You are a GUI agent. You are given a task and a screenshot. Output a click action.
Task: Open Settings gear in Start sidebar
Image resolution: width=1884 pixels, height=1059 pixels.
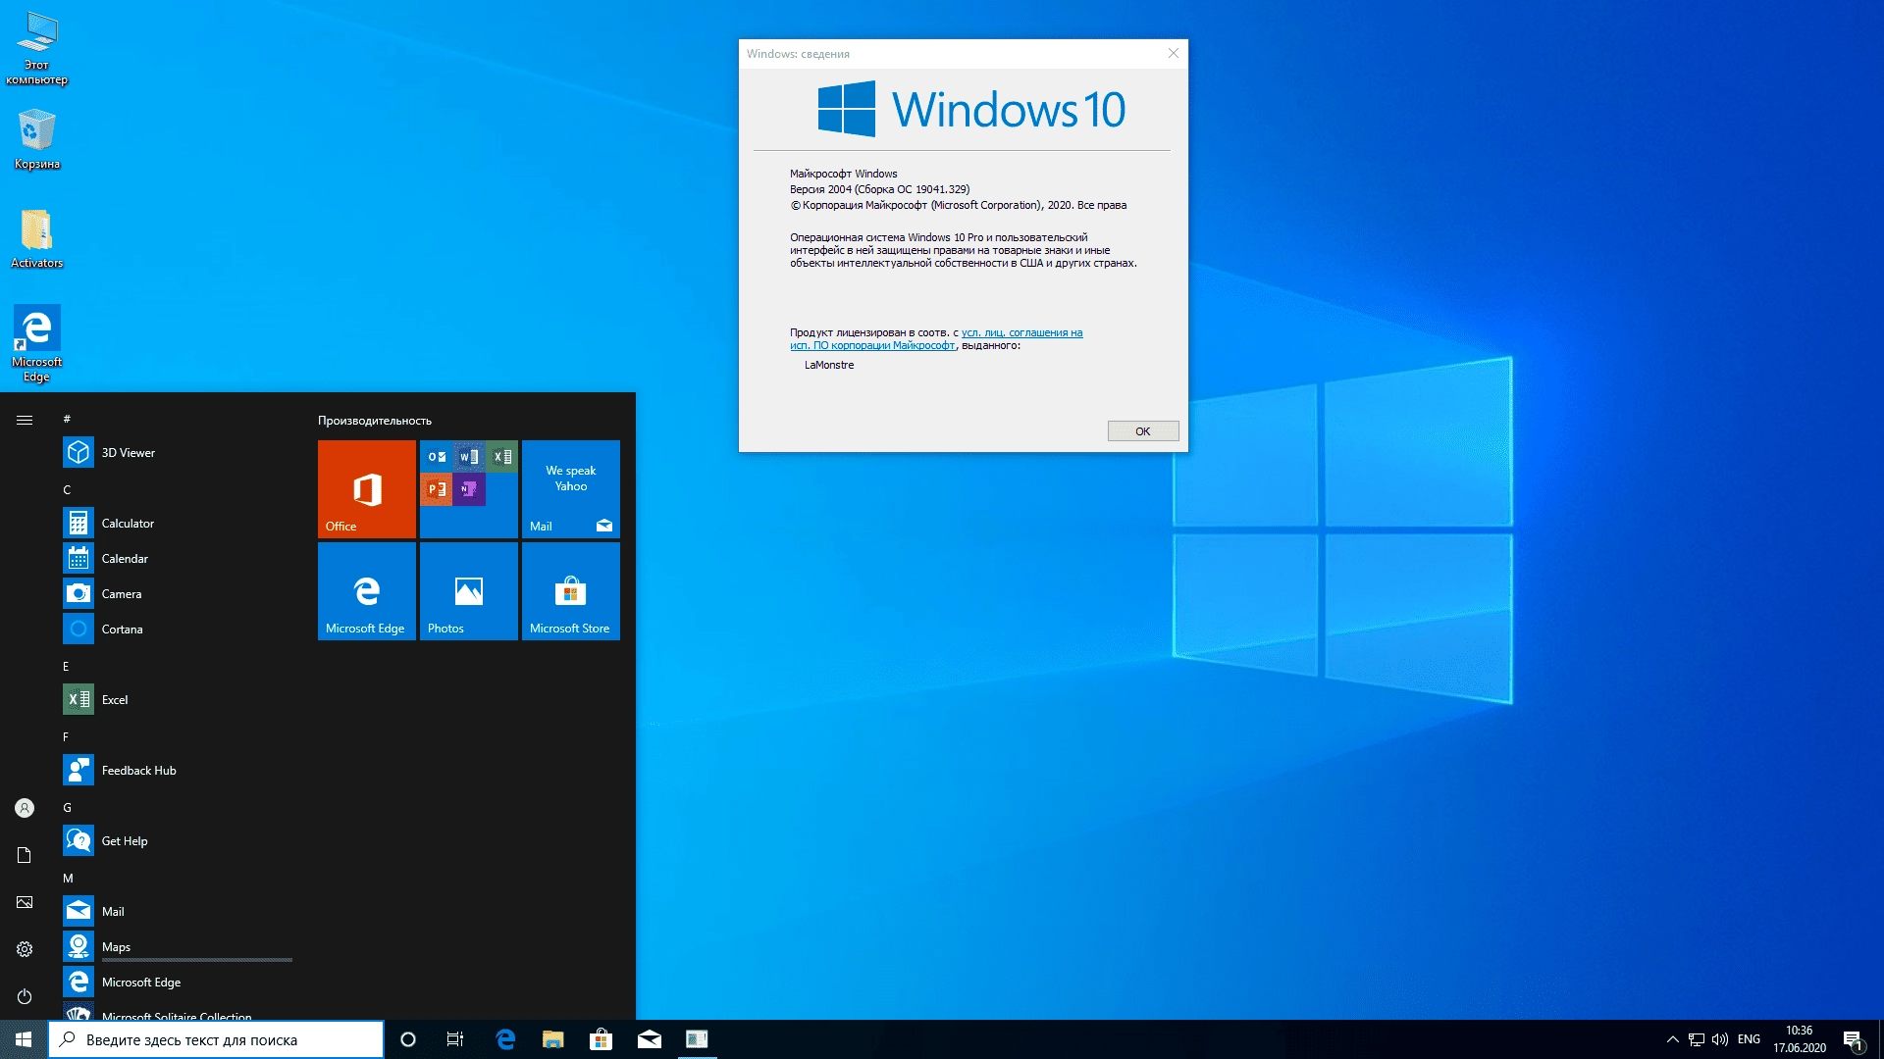click(25, 949)
